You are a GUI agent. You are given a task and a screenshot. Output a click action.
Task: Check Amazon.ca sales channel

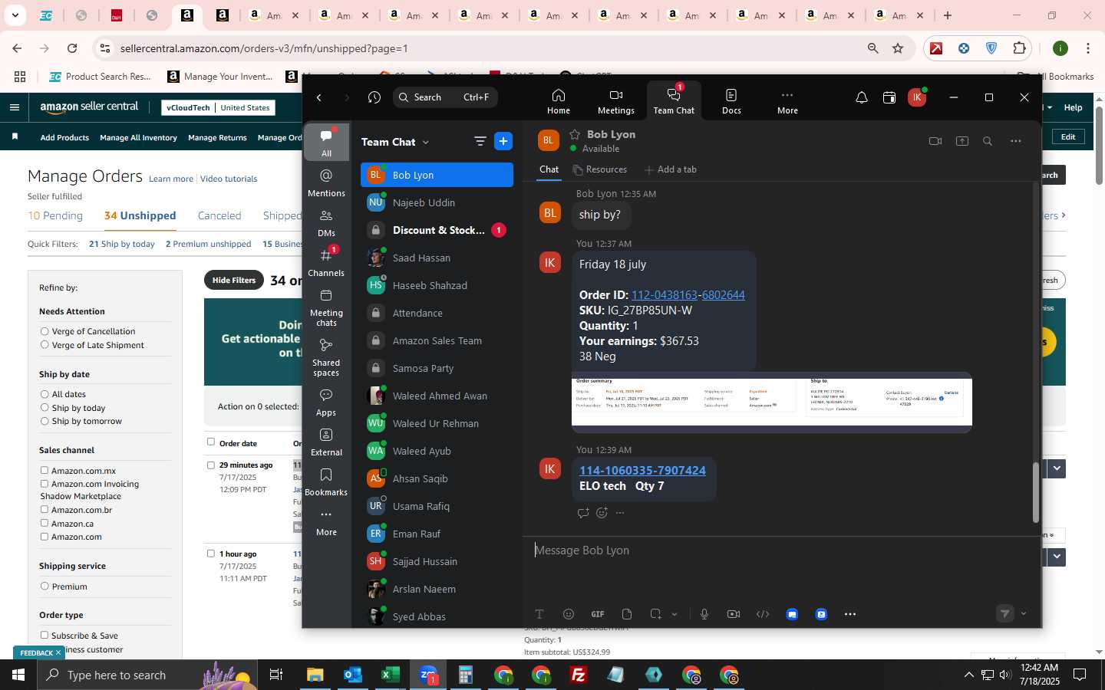click(x=45, y=523)
